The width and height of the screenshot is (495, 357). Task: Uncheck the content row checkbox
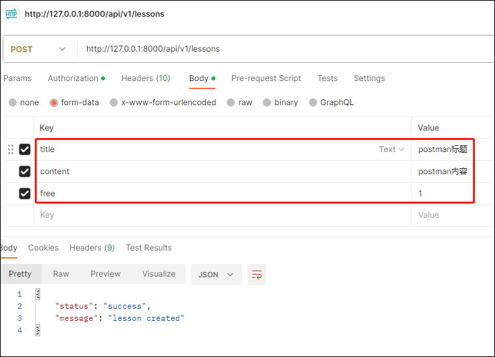(x=25, y=171)
